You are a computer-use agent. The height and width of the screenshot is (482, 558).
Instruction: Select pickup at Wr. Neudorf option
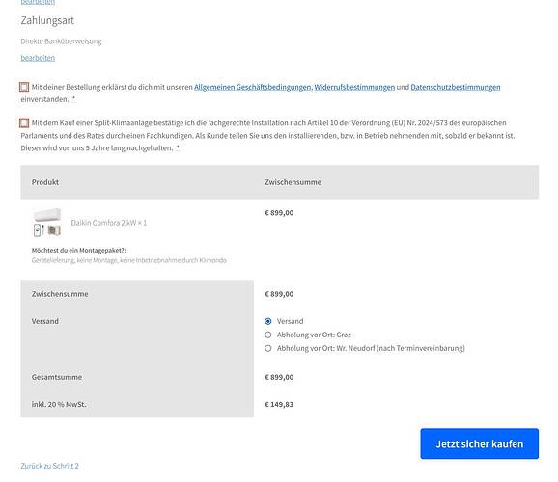[268, 348]
